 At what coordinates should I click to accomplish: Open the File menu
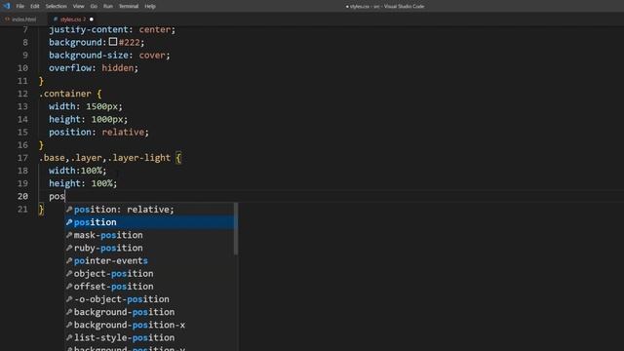pyautogui.click(x=19, y=7)
